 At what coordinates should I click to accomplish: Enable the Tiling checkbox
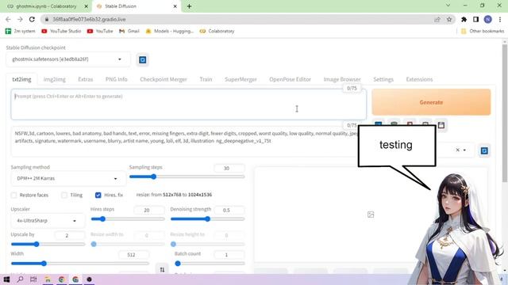pos(64,195)
